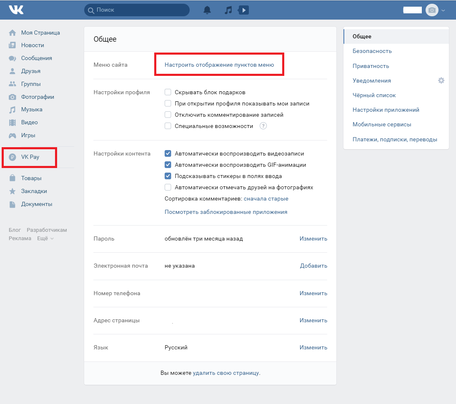The image size is (456, 404).
Task: Click the person icon beside Друзья
Action: click(x=12, y=71)
